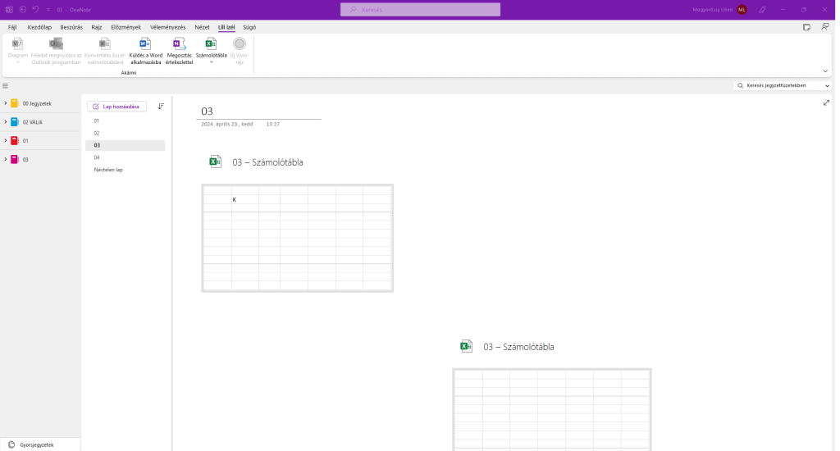Click the sort pages icon

161,106
